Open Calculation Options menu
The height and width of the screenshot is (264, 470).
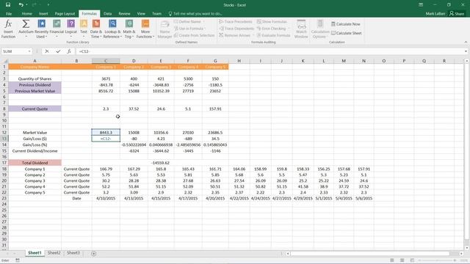click(x=320, y=29)
